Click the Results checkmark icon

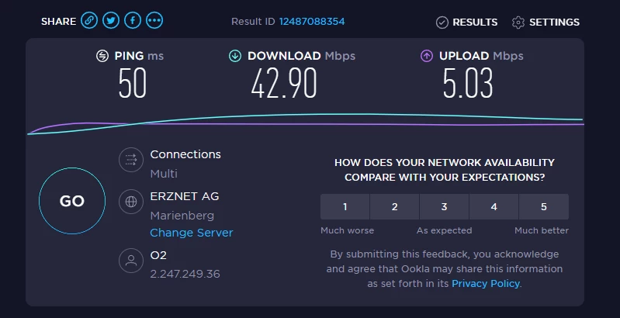pos(442,22)
